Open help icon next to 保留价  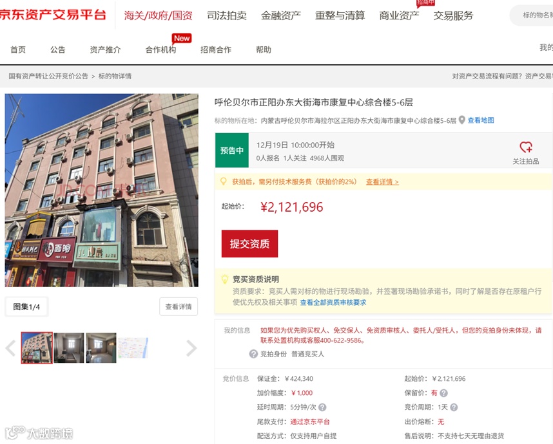coord(443,393)
